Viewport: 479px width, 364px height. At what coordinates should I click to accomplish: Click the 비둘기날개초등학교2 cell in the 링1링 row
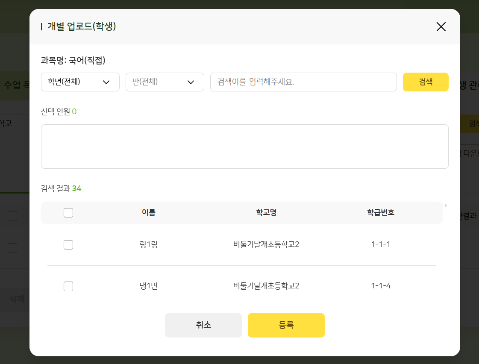tap(266, 245)
